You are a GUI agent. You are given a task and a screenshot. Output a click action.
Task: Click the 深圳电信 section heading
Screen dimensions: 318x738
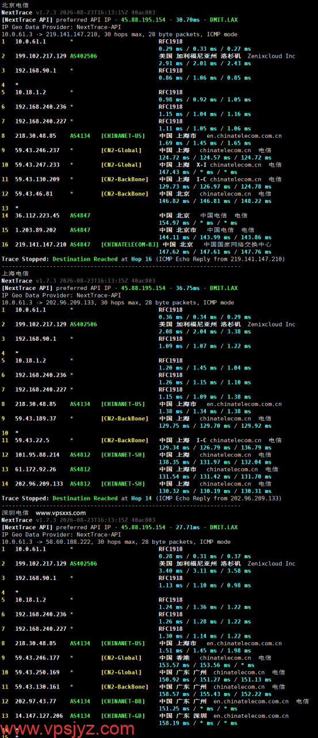[15, 513]
